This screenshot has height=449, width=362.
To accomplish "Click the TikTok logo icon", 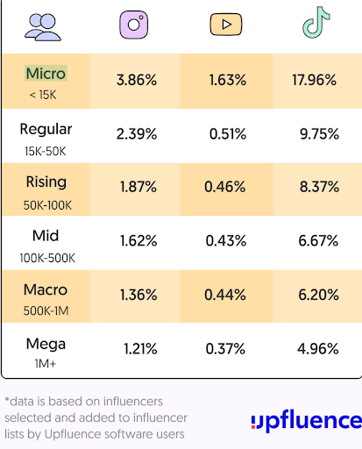I will pos(316,23).
